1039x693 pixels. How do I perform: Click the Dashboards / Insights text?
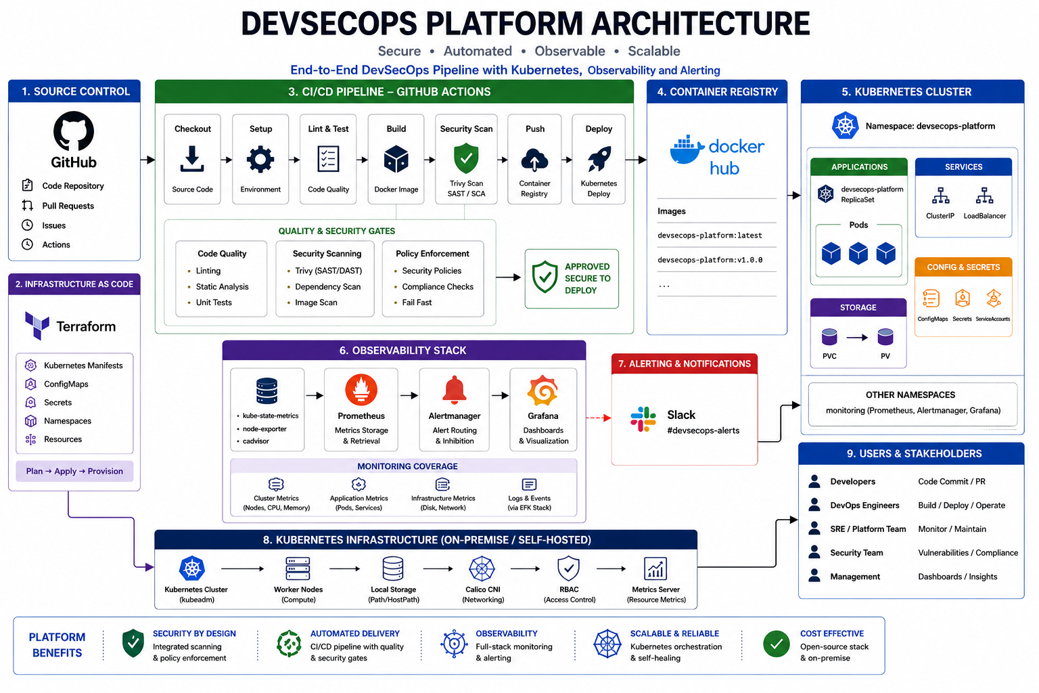pyautogui.click(x=957, y=577)
